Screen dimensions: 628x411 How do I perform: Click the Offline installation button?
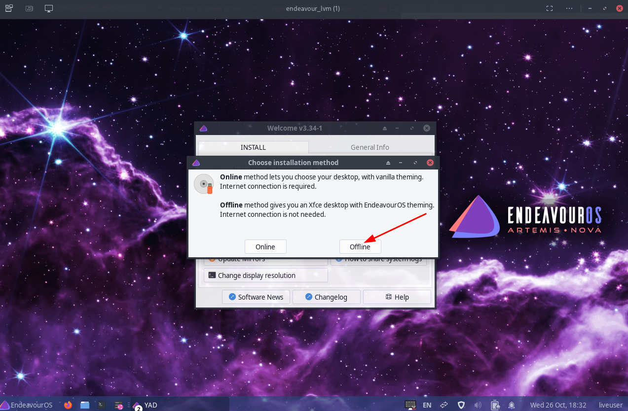[360, 247]
